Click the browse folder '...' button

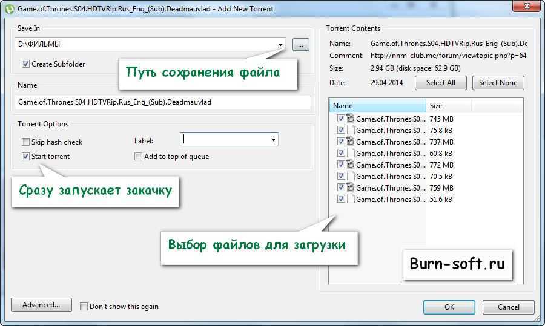click(x=300, y=44)
